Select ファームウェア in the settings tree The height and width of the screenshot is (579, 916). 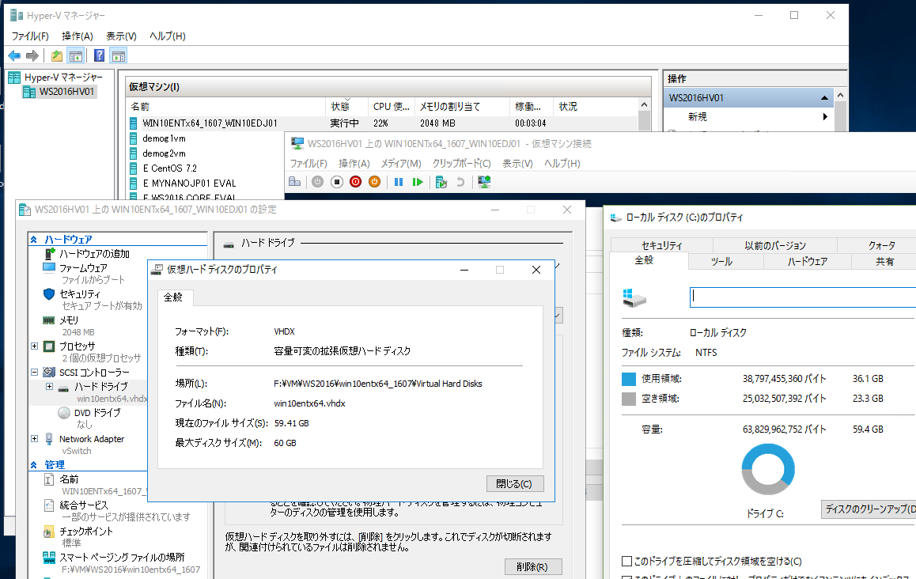(x=83, y=267)
